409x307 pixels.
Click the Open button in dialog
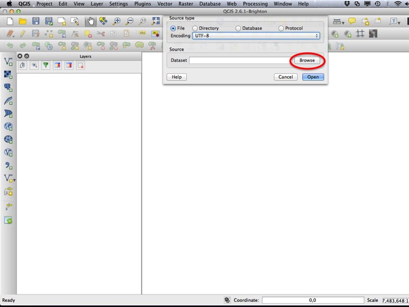pos(313,77)
